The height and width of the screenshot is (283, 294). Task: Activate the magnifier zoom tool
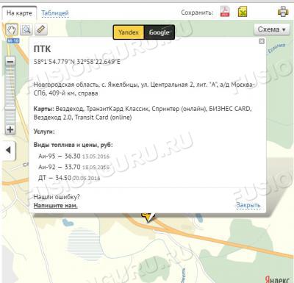coord(26,29)
